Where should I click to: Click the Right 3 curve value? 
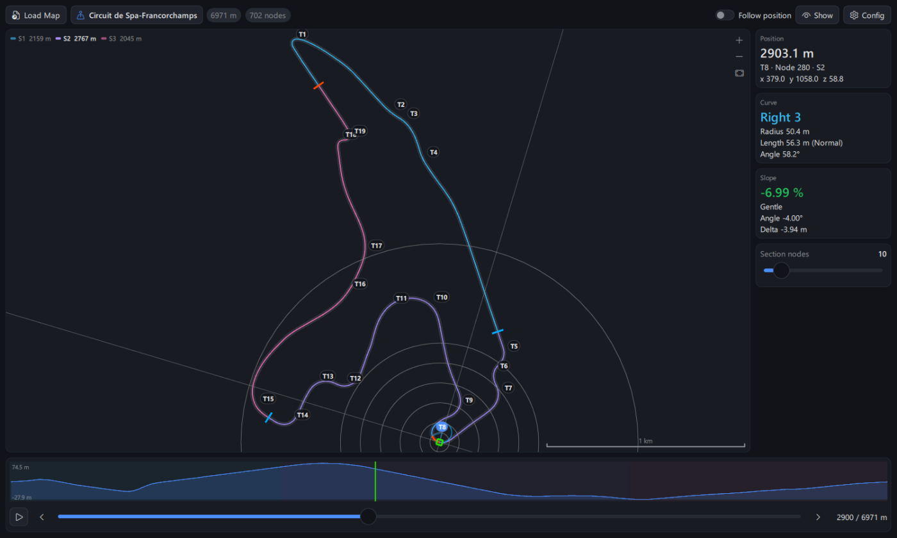click(780, 118)
